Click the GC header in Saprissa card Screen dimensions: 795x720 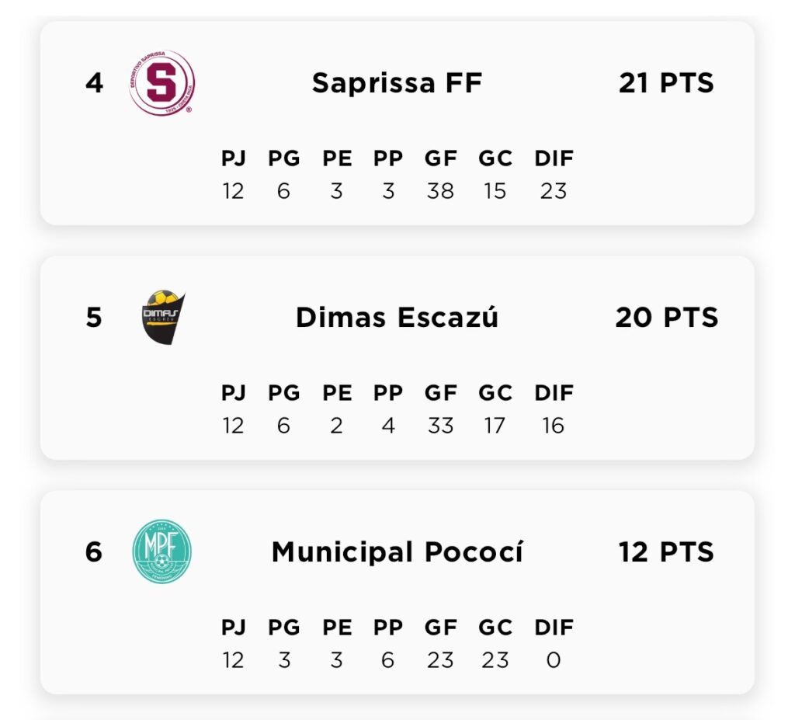[495, 158]
